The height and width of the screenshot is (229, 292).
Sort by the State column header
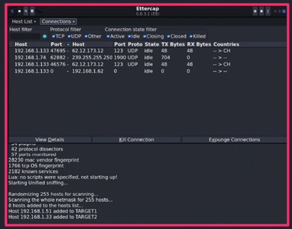(152, 44)
